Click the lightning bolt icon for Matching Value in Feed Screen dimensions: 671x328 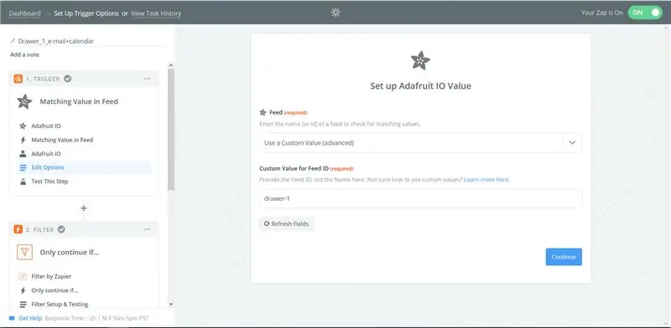23,140
